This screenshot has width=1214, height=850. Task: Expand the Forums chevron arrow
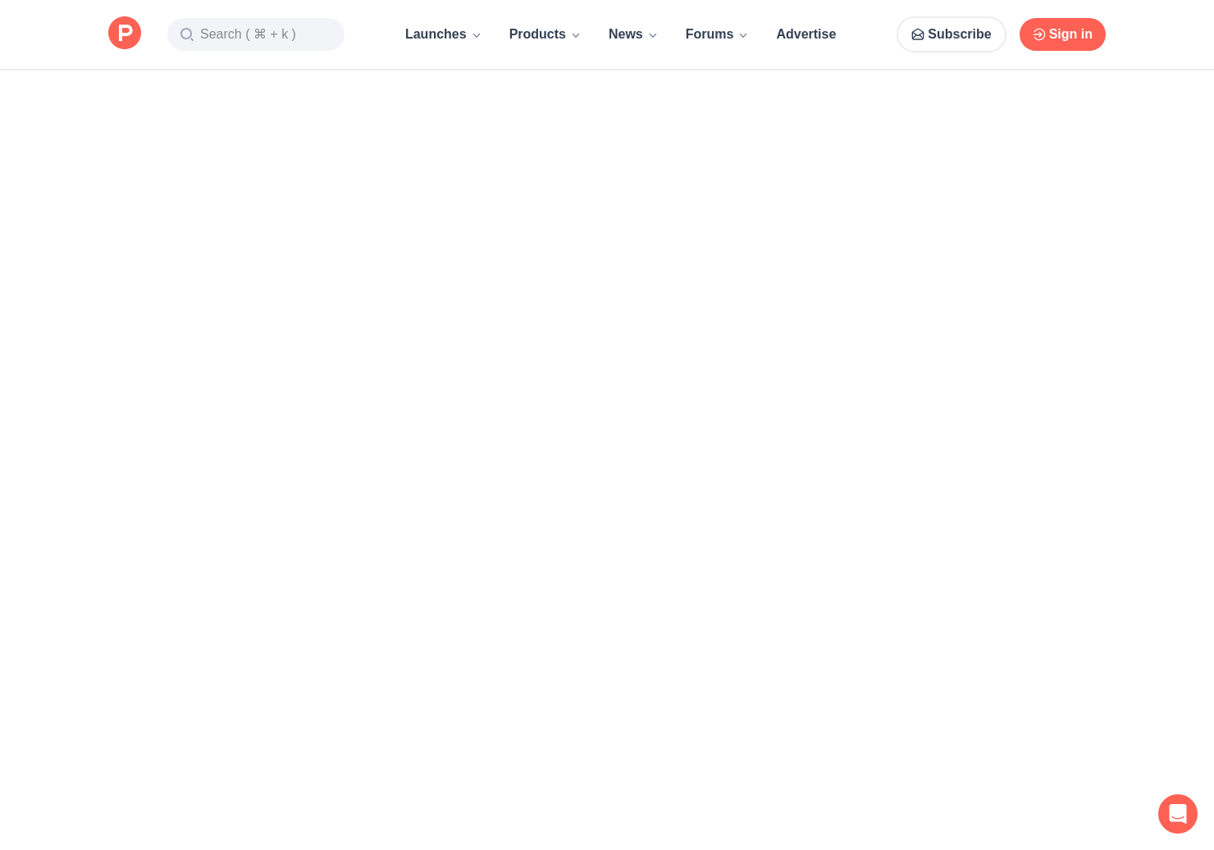pos(743,35)
